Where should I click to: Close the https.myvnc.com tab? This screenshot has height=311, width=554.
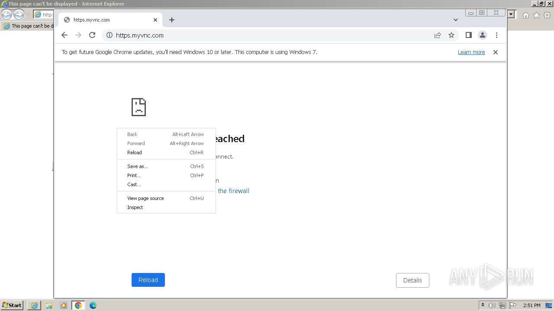155,20
